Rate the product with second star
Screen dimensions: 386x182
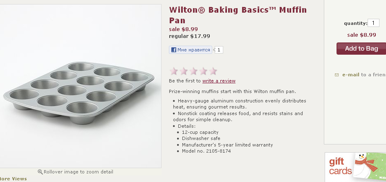click(184, 71)
